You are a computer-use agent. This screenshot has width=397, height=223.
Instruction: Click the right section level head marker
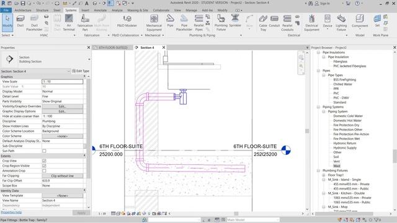tap(286, 150)
